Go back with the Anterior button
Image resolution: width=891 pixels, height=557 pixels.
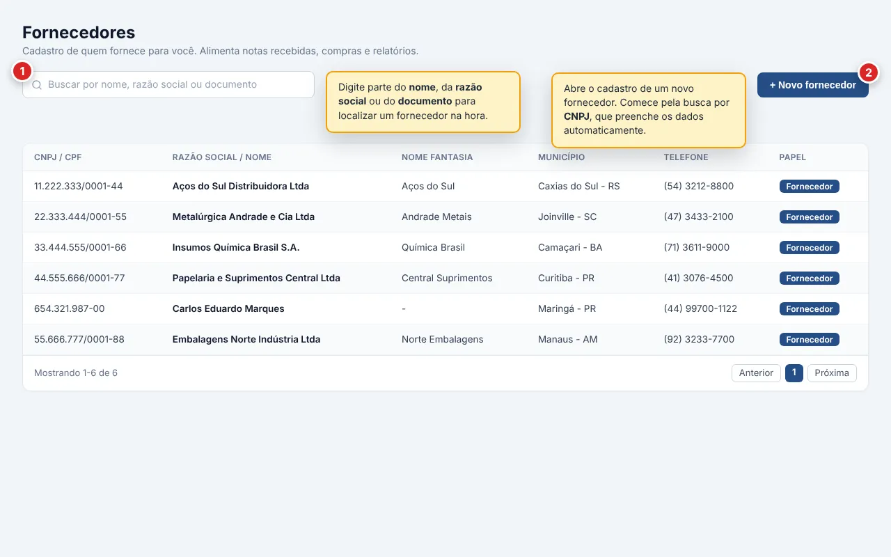[x=756, y=373]
